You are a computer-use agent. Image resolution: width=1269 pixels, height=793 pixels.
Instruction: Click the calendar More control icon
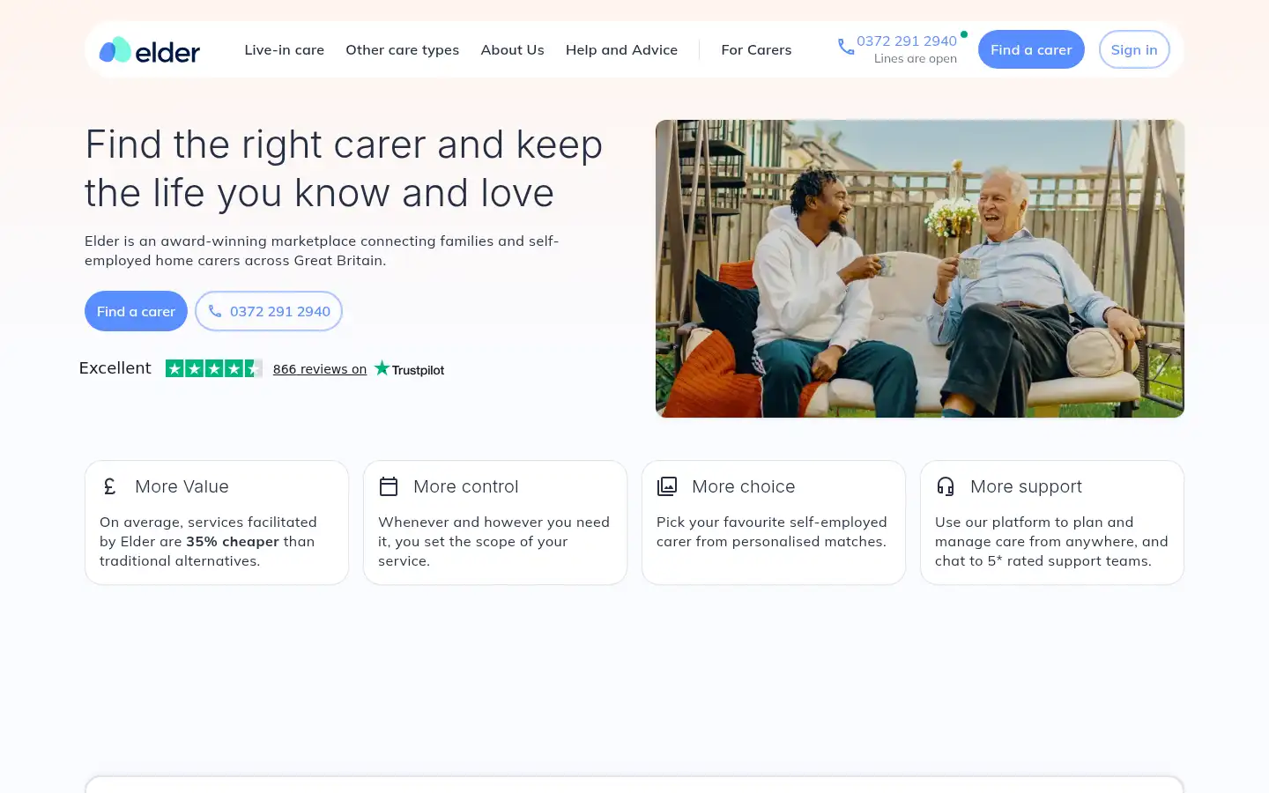click(389, 486)
